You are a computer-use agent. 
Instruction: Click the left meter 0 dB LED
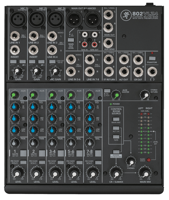(142, 131)
